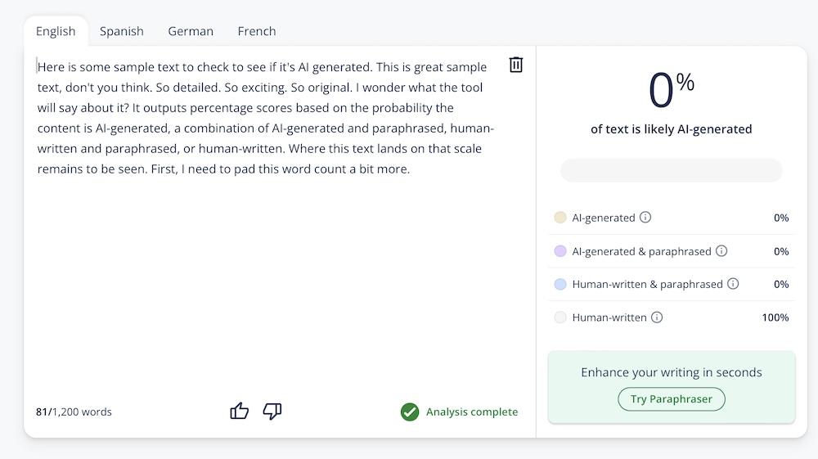Show info for AI-generated category
Screen dimensions: 818x459
[645, 218]
